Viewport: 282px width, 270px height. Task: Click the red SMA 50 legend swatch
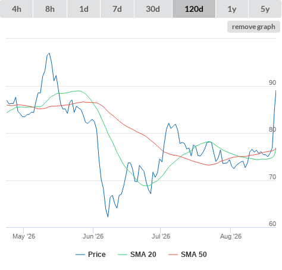point(173,255)
